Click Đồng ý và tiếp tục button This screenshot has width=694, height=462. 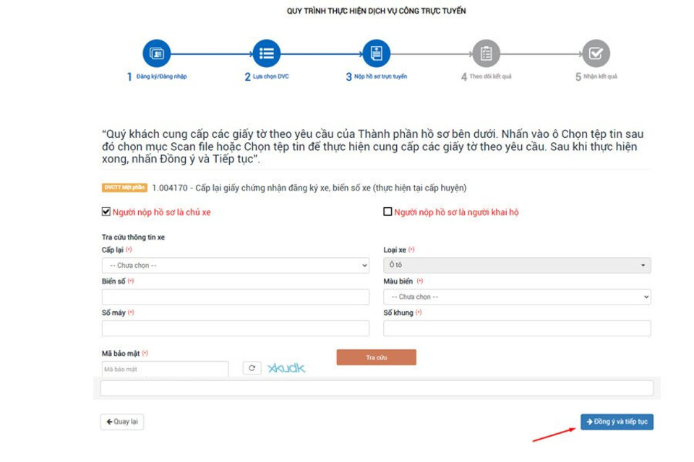click(617, 422)
